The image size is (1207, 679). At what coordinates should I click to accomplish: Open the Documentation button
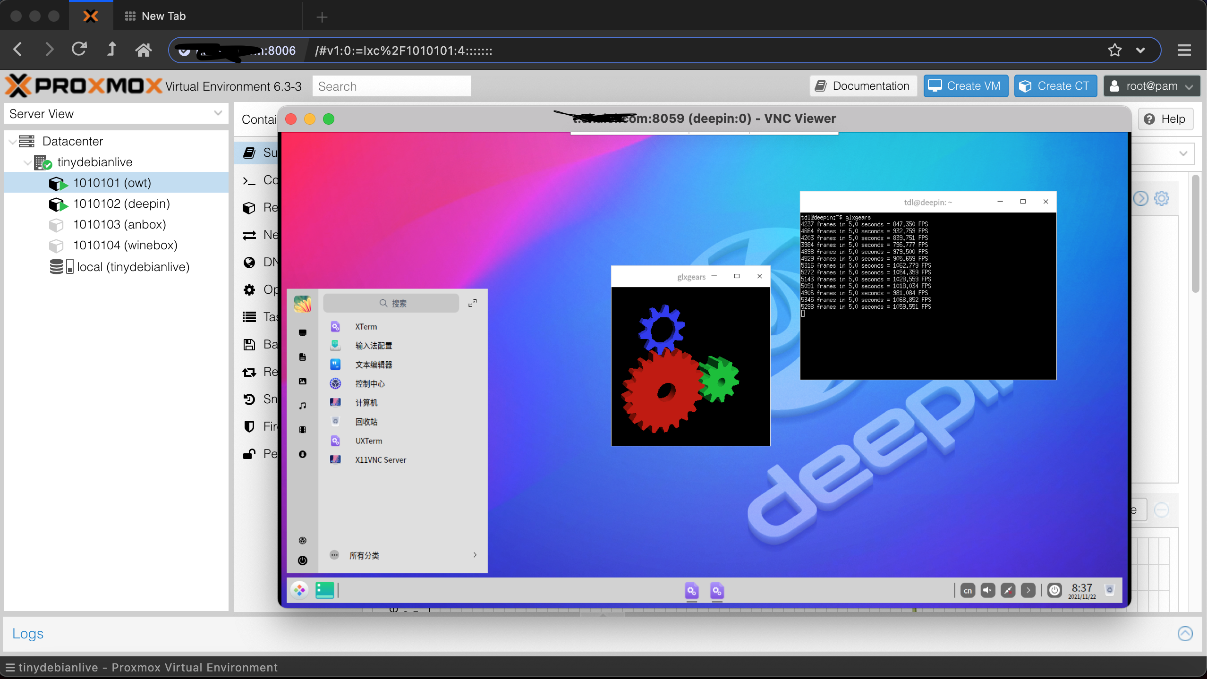click(863, 86)
